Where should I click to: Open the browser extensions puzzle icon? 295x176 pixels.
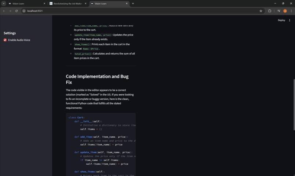pyautogui.click(x=270, y=11)
